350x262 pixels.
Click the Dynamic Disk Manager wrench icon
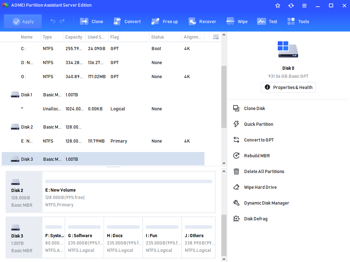pos(236,203)
